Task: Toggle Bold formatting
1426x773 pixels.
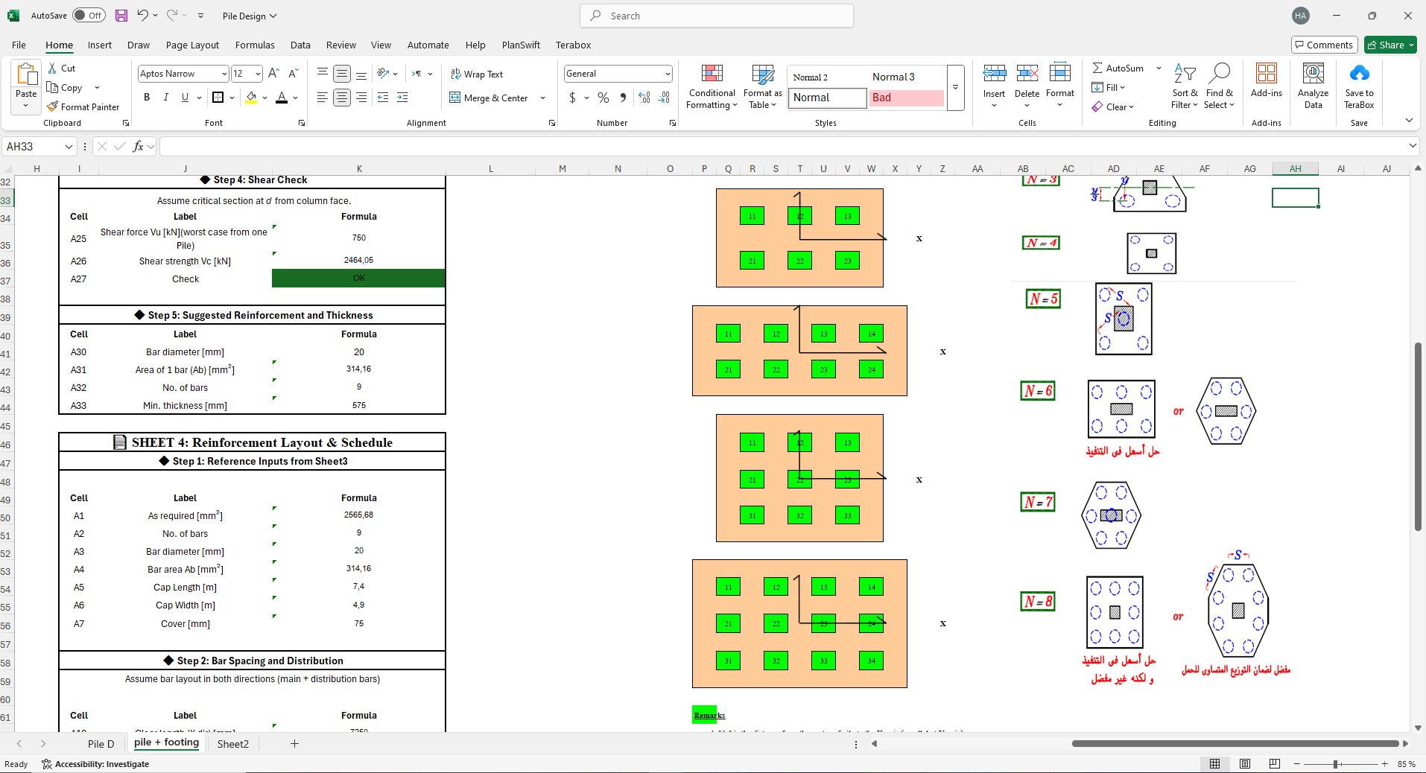Action: point(147,98)
